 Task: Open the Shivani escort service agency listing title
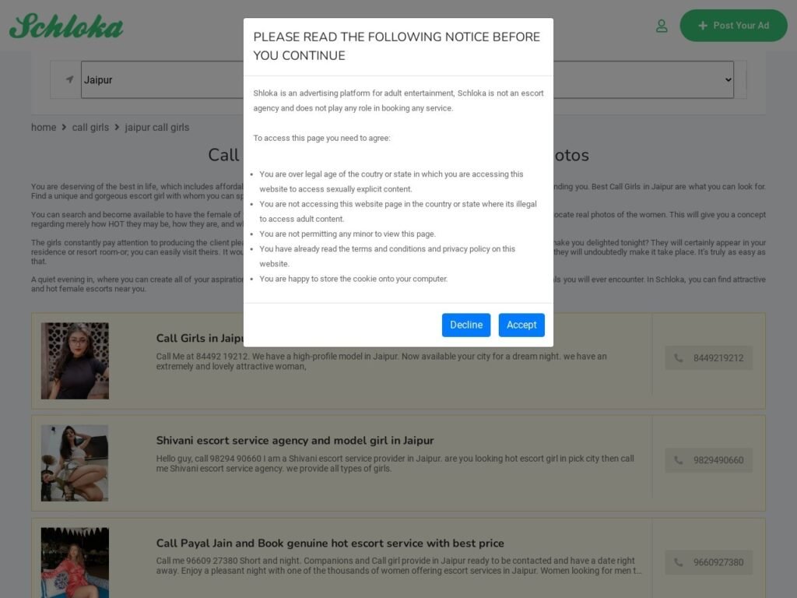[295, 441]
